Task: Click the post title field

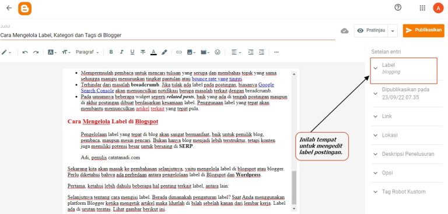Action: [x=167, y=35]
